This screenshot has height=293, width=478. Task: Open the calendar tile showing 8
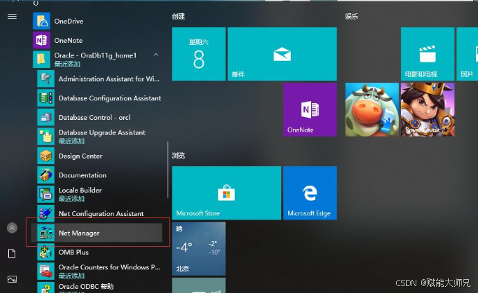[199, 54]
